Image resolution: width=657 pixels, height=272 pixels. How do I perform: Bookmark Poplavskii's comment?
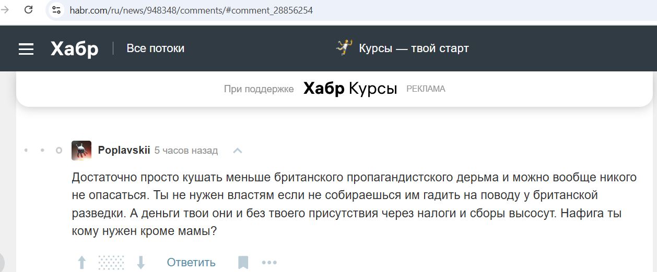(243, 262)
